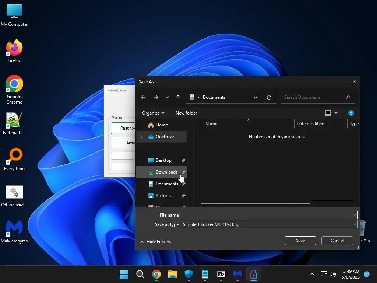Launch Malwarebytes from the desktop
This screenshot has width=377, height=283.
coord(14,231)
